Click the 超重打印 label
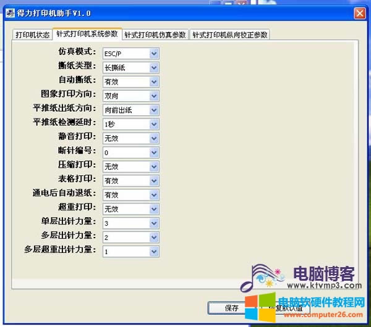 [77, 207]
